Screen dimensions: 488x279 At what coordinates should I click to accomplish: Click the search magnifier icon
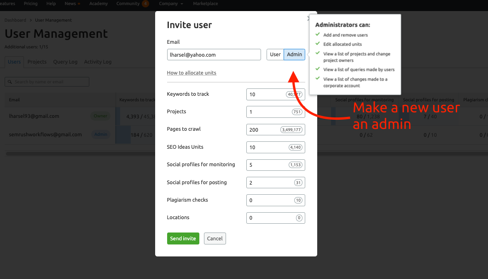[x=10, y=82]
